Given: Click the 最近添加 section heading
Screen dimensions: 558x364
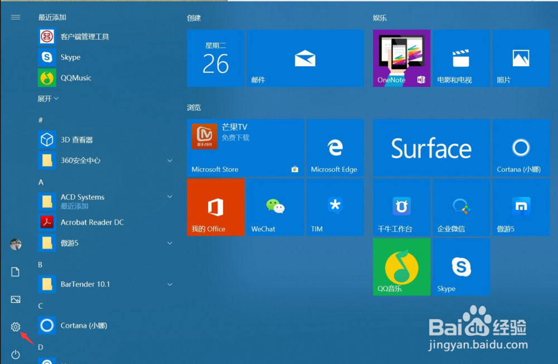Looking at the screenshot, I should 52,17.
